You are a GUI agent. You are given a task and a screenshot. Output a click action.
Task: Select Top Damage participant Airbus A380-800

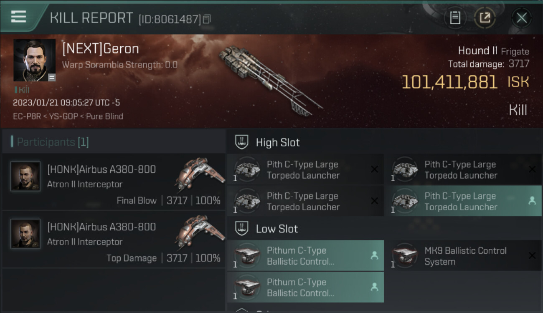click(x=113, y=240)
